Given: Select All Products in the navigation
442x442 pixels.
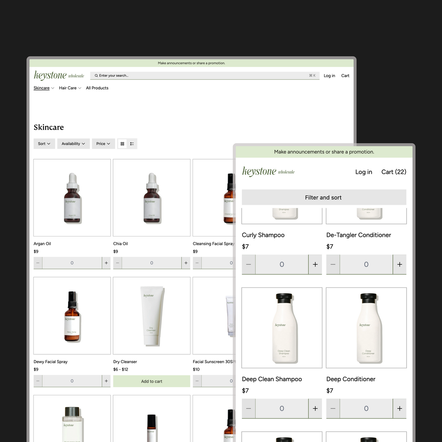Looking at the screenshot, I should [x=97, y=88].
